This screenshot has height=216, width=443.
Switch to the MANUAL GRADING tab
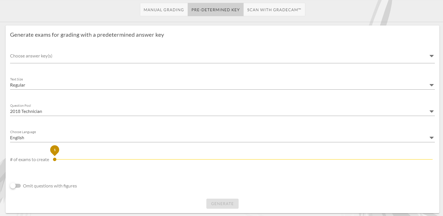163,9
